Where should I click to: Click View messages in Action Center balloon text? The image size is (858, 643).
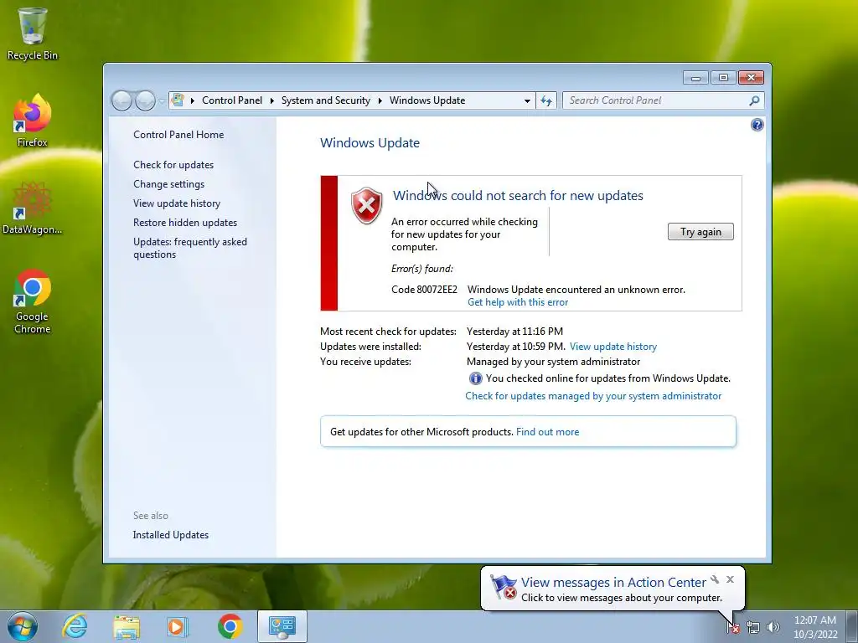tap(613, 583)
